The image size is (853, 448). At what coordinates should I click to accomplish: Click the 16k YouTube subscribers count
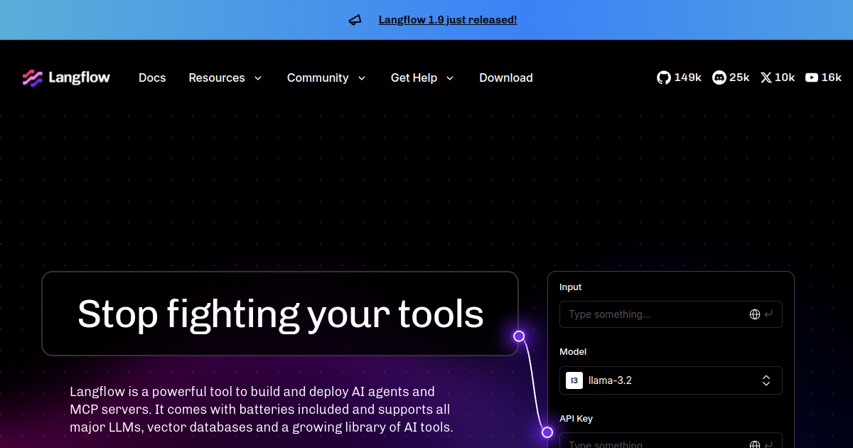tap(832, 78)
